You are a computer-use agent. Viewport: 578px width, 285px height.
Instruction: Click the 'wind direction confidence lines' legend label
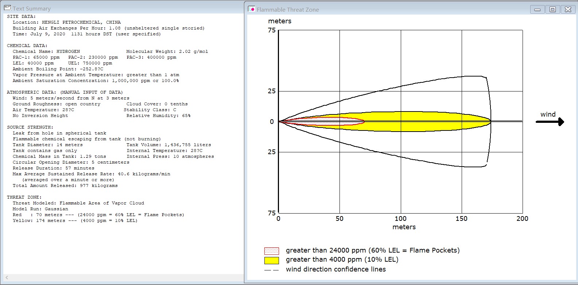(x=336, y=269)
